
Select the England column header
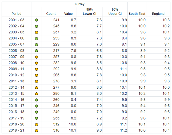point(158,14)
